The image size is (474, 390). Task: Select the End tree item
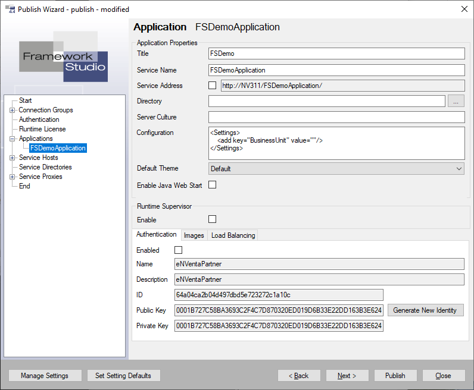(24, 186)
